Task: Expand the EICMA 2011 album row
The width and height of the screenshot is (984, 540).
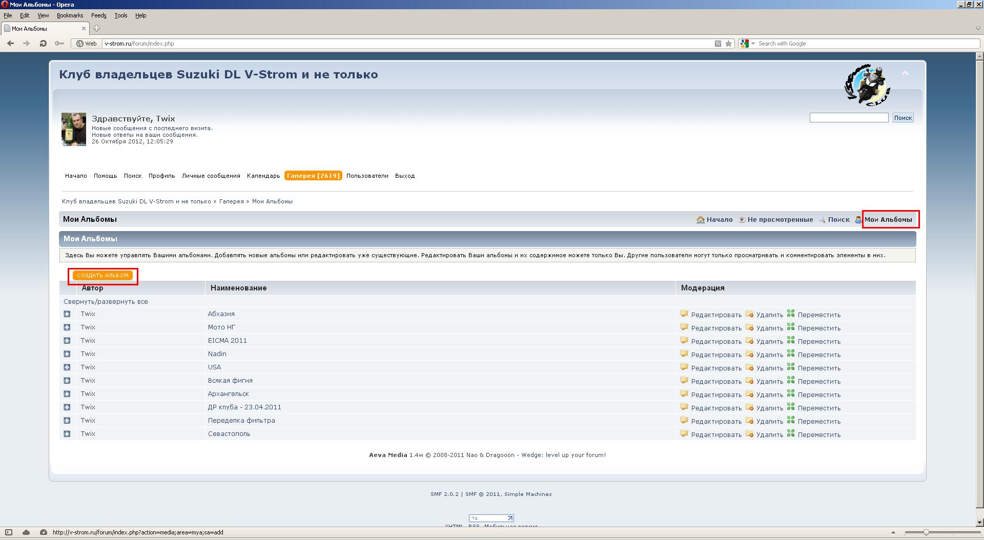Action: tap(67, 341)
